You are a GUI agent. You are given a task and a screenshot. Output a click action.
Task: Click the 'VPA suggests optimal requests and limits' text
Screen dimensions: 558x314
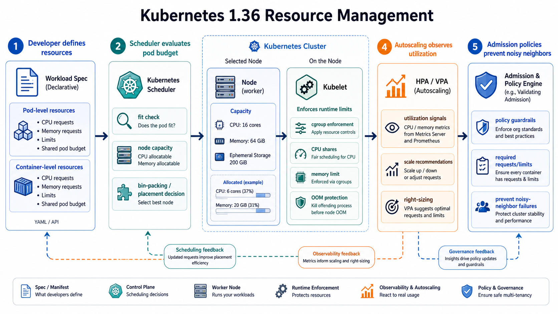pyautogui.click(x=427, y=212)
